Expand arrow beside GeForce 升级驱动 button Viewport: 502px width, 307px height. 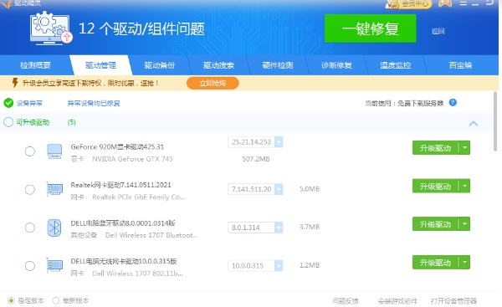click(x=464, y=148)
